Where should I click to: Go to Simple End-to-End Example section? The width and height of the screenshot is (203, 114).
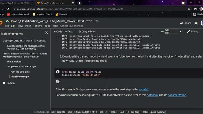(22, 66)
